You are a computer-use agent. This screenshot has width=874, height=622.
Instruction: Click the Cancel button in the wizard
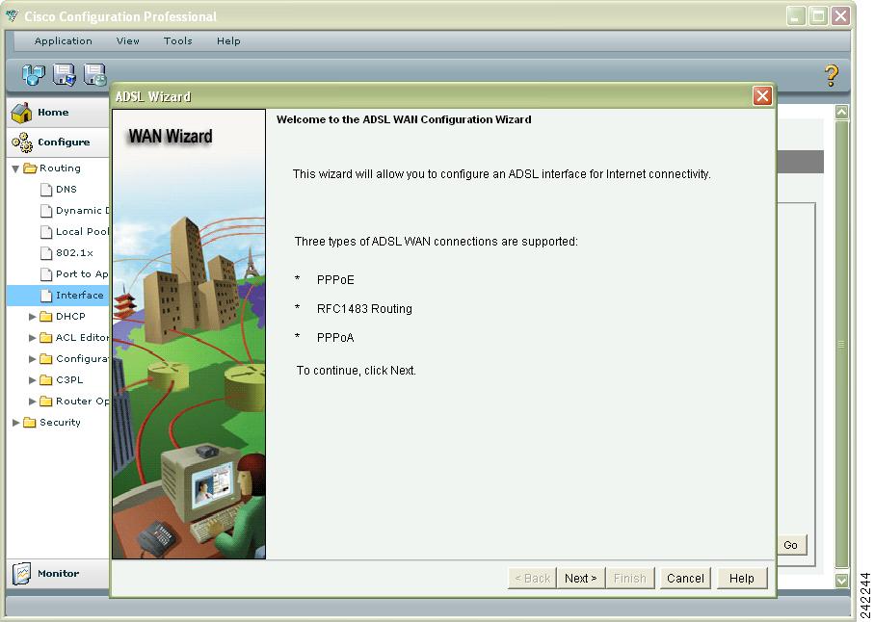coord(685,579)
